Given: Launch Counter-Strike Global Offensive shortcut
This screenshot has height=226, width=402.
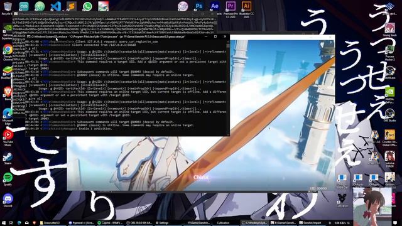Looking at the screenshot, I should 389,138.
